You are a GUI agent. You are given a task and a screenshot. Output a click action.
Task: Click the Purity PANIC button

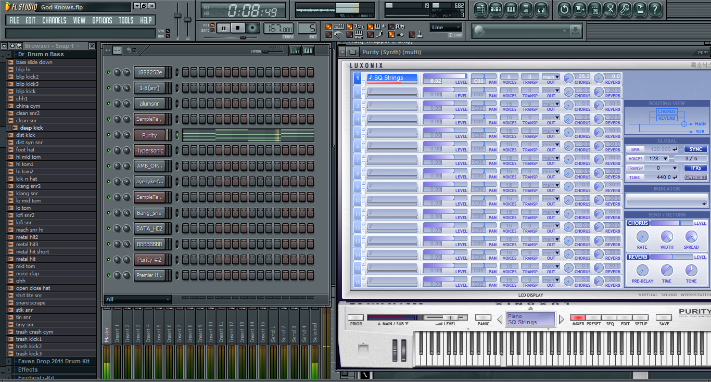point(484,317)
